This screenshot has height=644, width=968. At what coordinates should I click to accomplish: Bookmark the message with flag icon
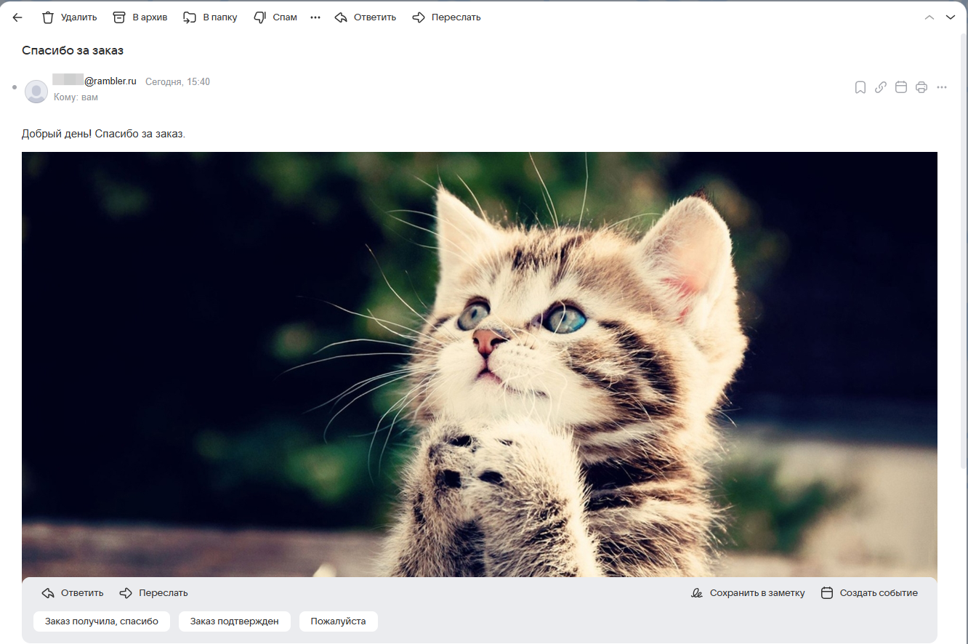pyautogui.click(x=860, y=87)
